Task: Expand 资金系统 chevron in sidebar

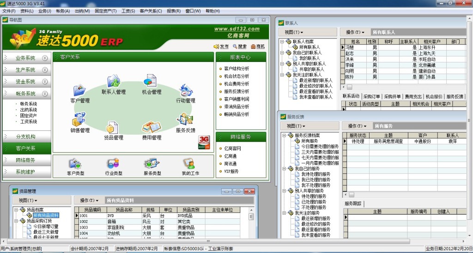Action: pyautogui.click(x=45, y=81)
